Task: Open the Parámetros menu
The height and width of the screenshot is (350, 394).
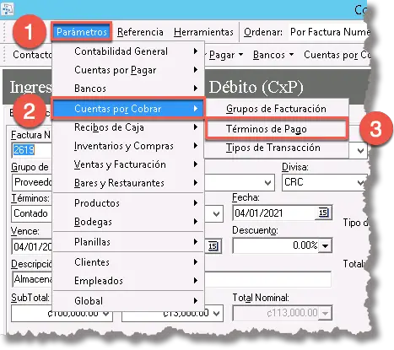Action: point(82,32)
